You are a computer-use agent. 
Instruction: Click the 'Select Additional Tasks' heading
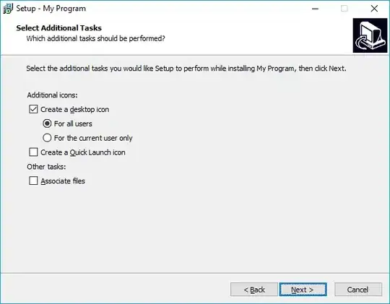[x=59, y=28]
